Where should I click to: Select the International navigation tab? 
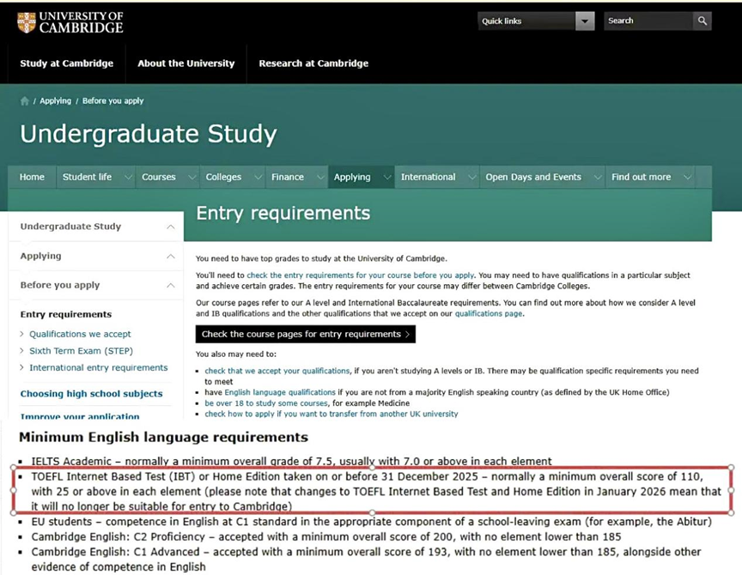[x=428, y=178]
